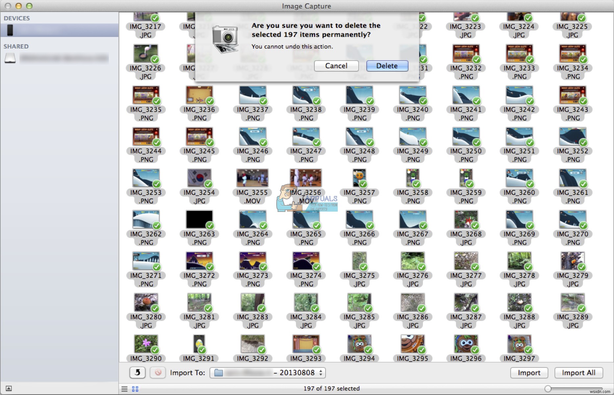
Task: Click the up-down stepper arrows beside 20130808
Action: [320, 372]
